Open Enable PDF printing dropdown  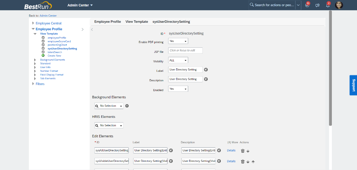point(178,41)
